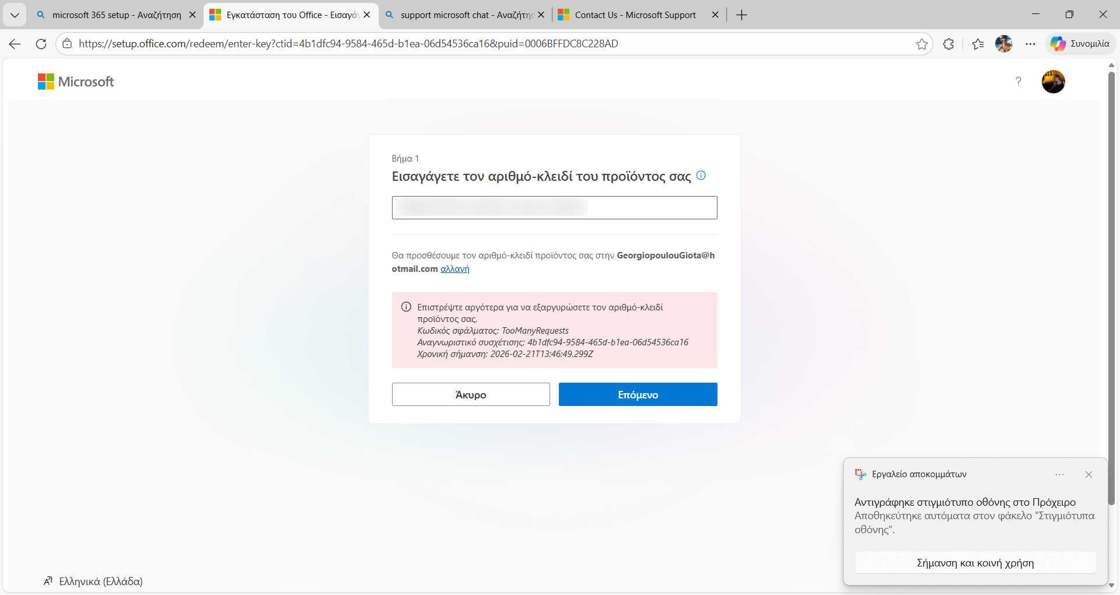Open the Microsoft account avatar
The height and width of the screenshot is (595, 1120).
click(x=1053, y=82)
